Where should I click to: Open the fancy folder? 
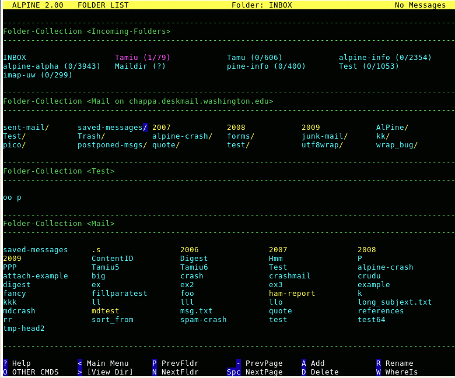tap(15, 294)
